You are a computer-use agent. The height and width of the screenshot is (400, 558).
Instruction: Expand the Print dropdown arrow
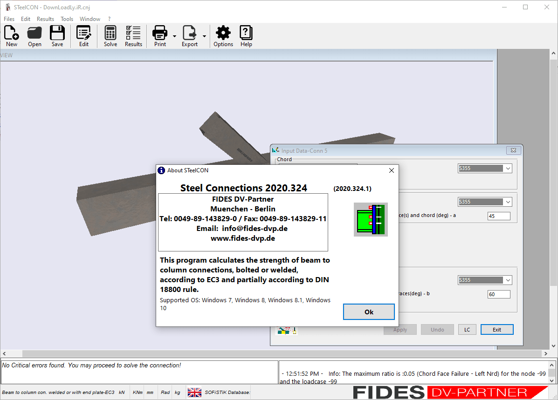click(x=174, y=36)
